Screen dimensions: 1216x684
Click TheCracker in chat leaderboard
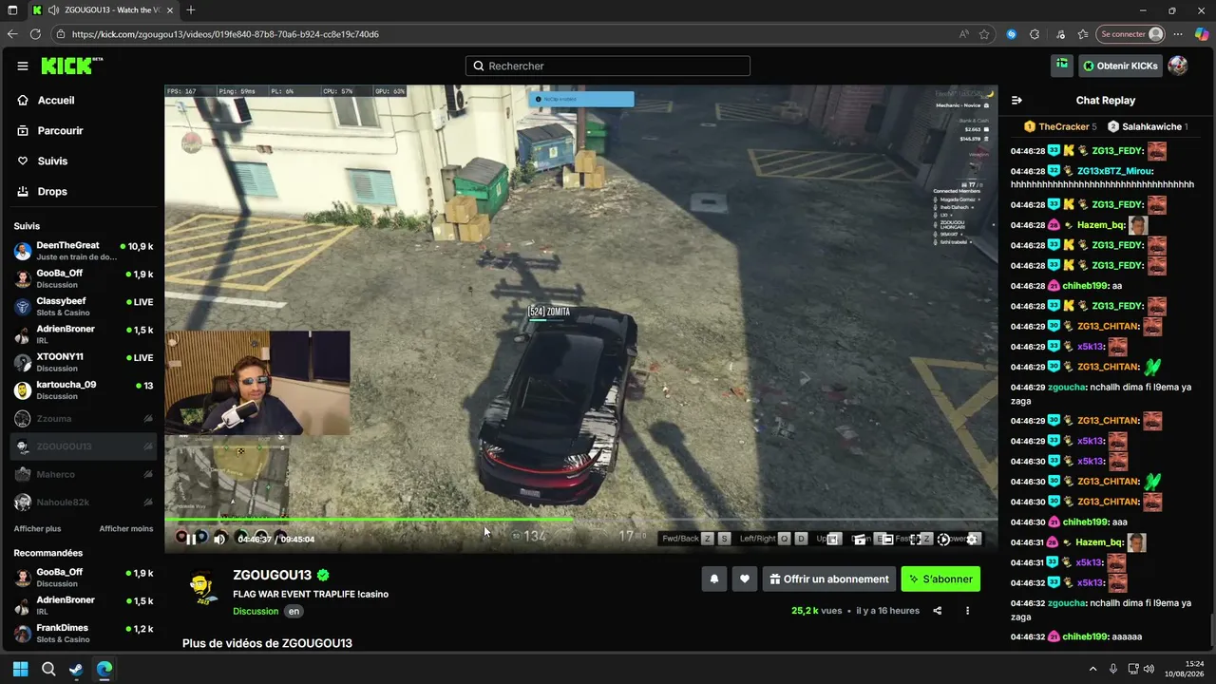tap(1060, 126)
